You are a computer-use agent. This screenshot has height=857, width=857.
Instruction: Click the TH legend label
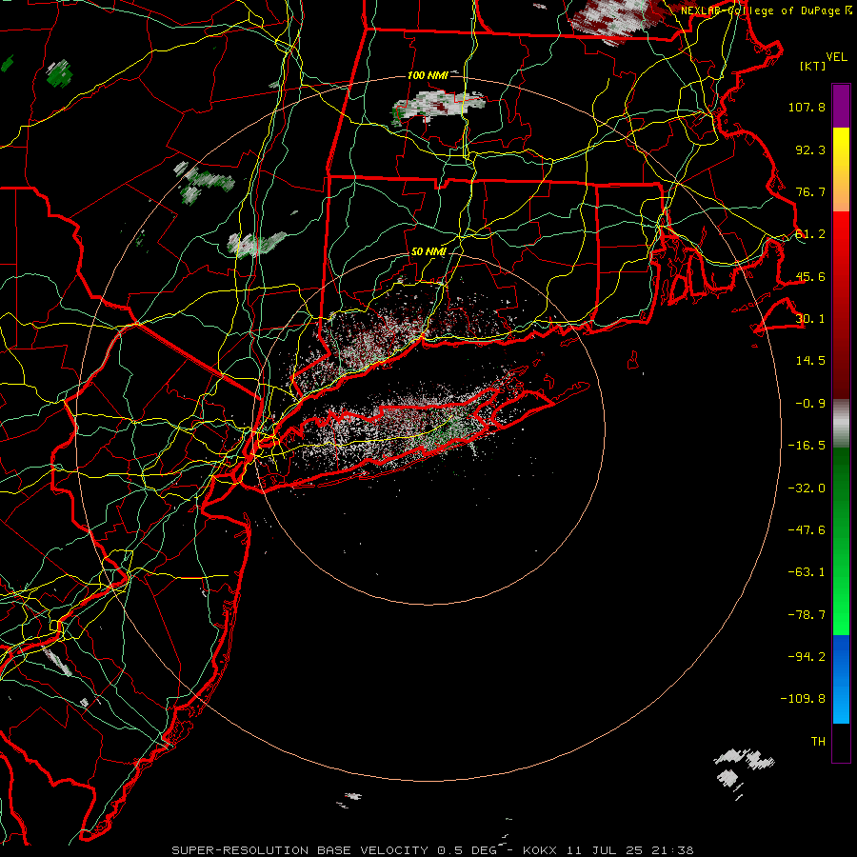[818, 742]
